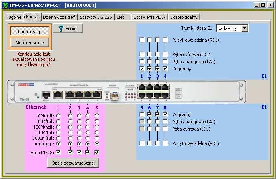This screenshot has width=276, height=179.
Task: Toggle RDL remote loop for E1 port 1
Action: pos(142,40)
